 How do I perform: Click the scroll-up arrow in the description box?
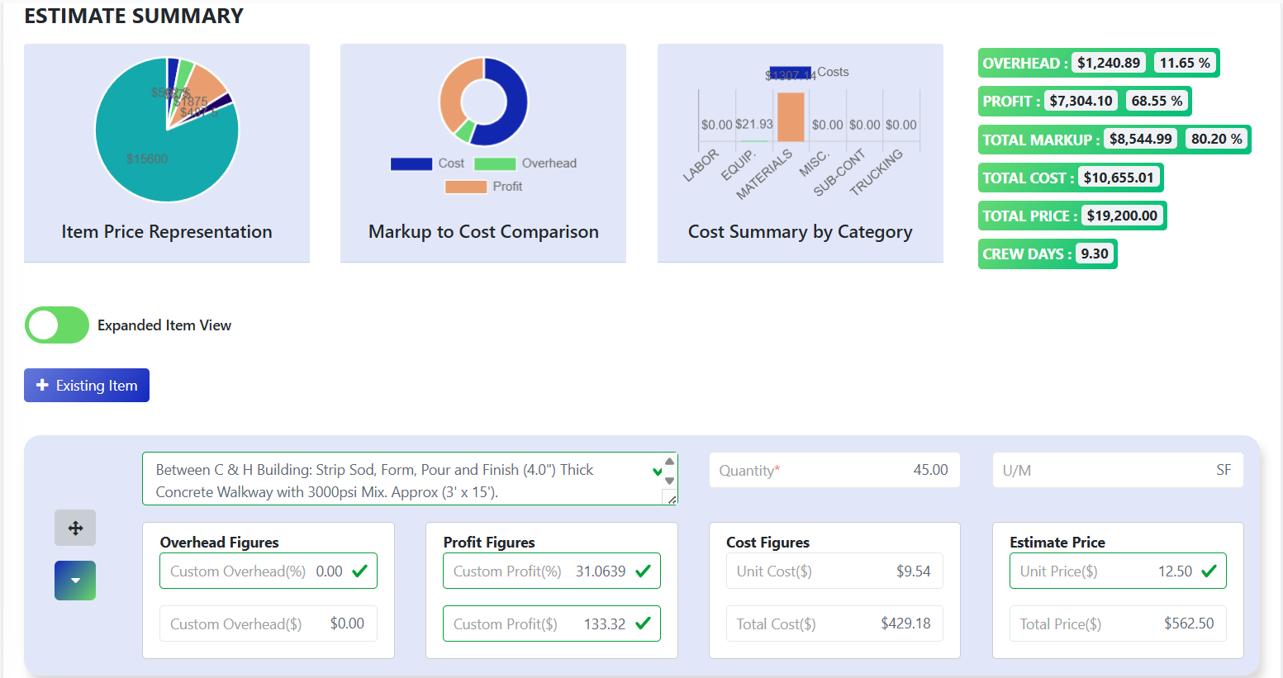[x=669, y=459]
